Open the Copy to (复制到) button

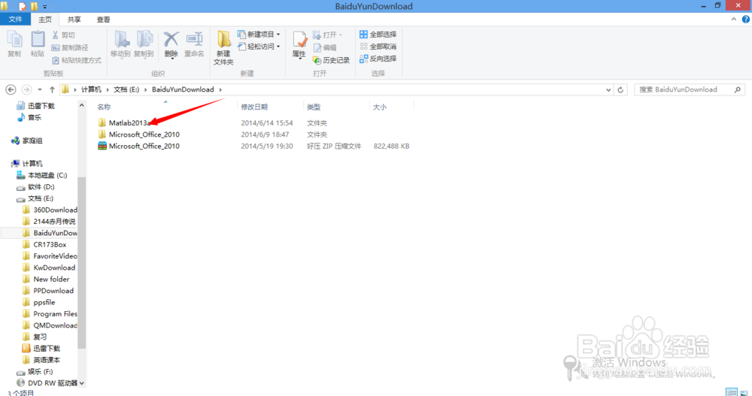click(x=144, y=44)
